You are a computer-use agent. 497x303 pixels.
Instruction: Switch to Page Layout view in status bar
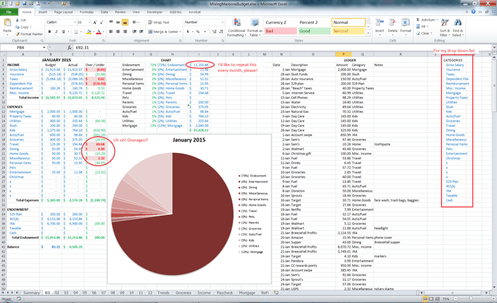[x=431, y=298]
